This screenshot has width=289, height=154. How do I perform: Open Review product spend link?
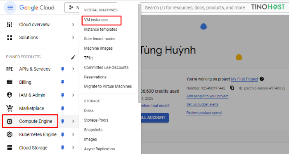tap(204, 113)
